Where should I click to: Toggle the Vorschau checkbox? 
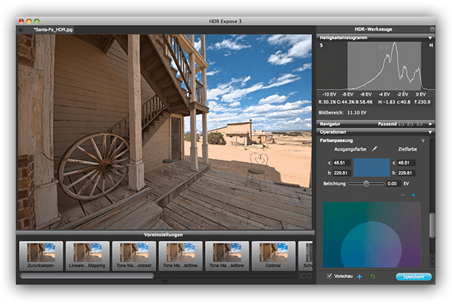point(329,276)
